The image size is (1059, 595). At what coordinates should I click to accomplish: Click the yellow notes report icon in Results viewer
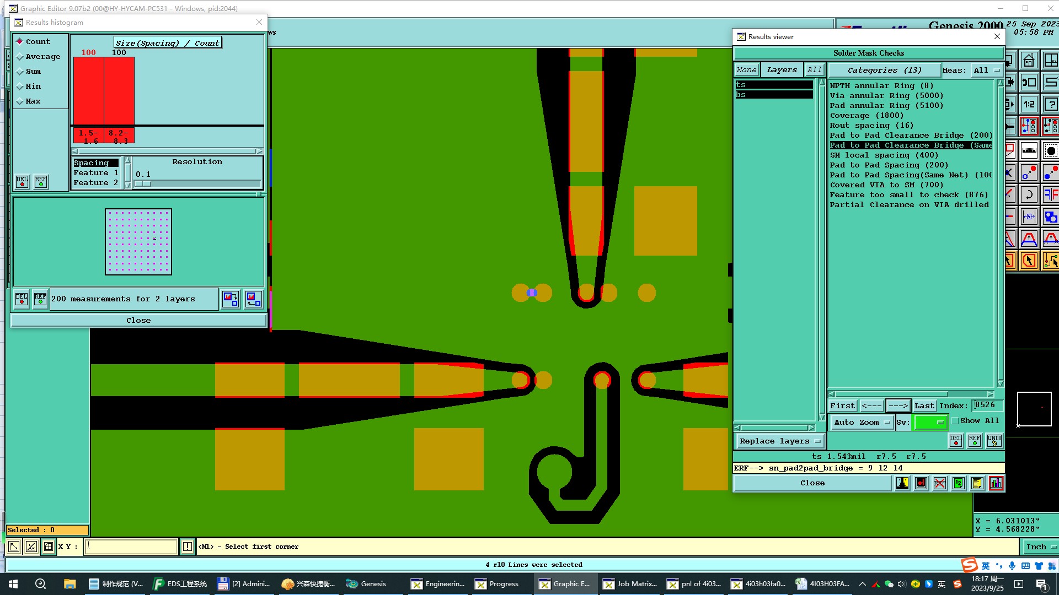[977, 483]
